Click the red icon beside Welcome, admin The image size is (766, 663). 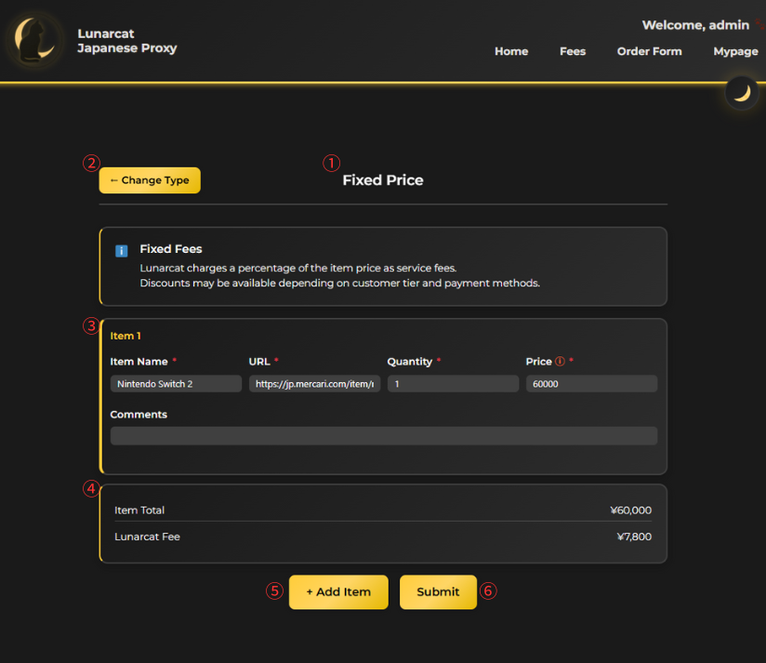pos(759,25)
